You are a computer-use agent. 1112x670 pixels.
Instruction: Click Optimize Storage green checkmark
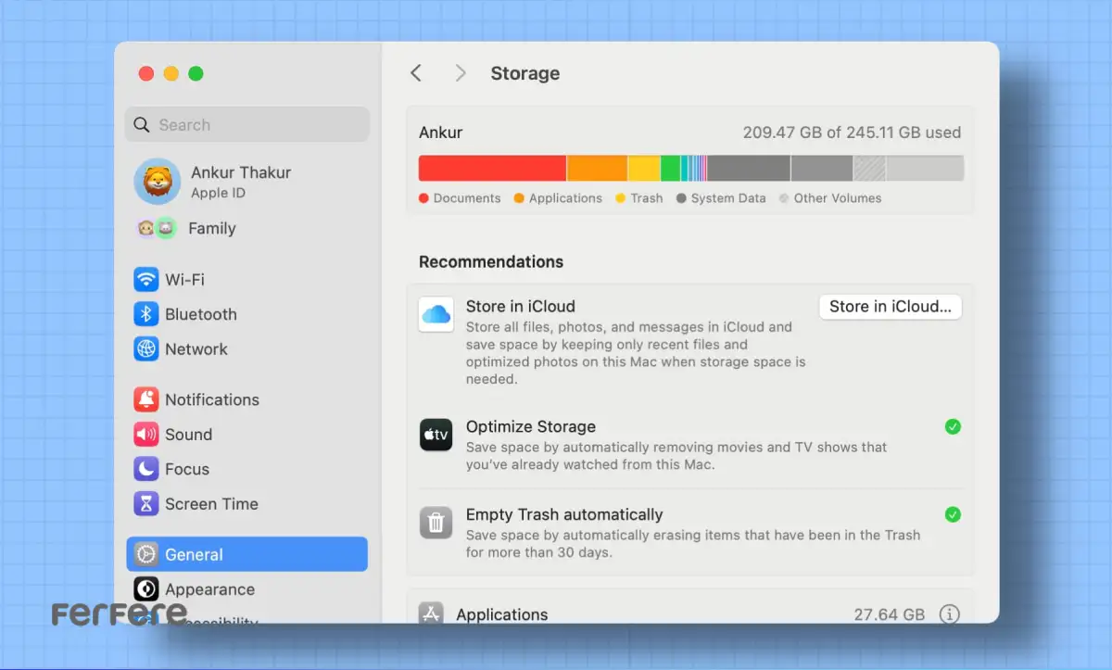pyautogui.click(x=953, y=426)
